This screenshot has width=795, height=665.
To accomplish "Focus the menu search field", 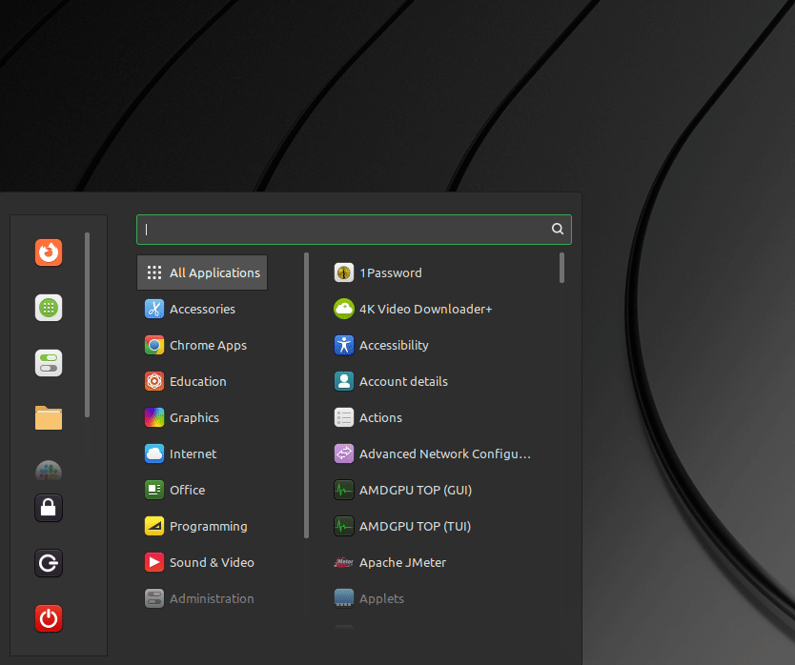I will tap(343, 230).
